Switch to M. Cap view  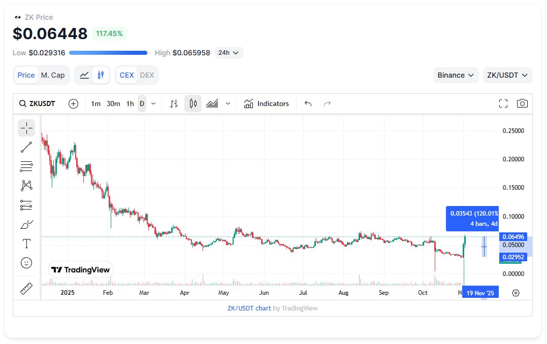pyautogui.click(x=53, y=75)
